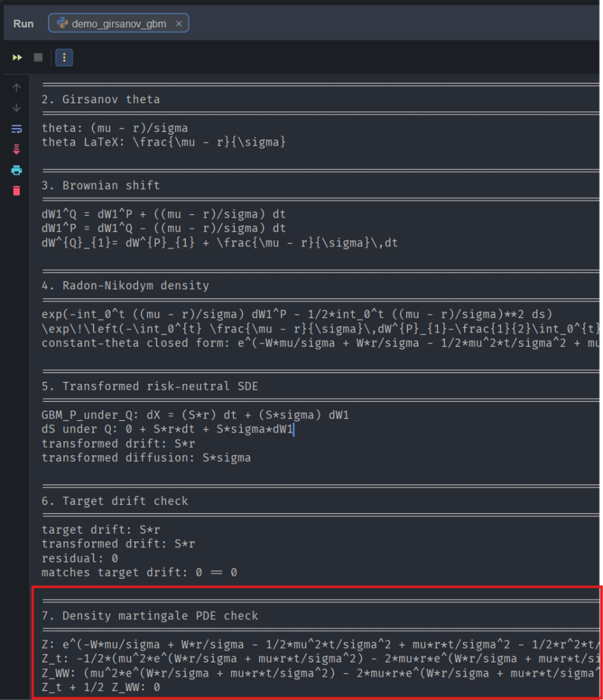Print the console output
Viewport: 603px width, 700px height.
coord(16,170)
